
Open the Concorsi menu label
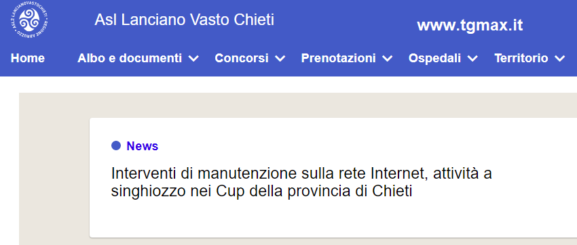pyautogui.click(x=242, y=58)
